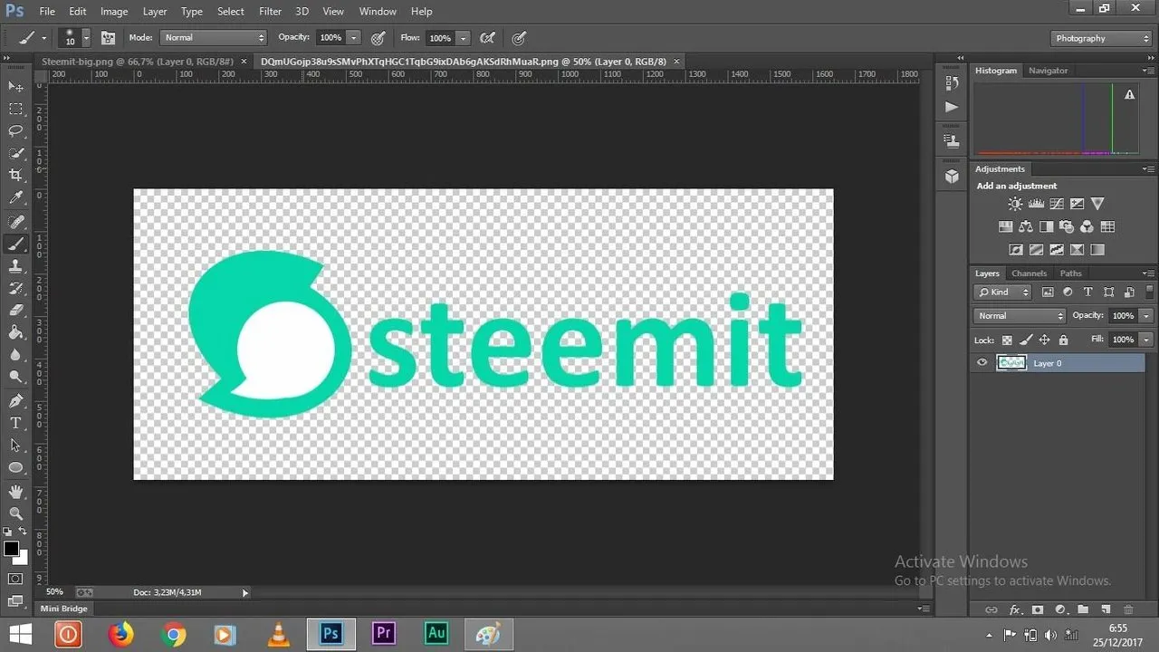The image size is (1159, 652).
Task: Open Firefox from the taskbar
Action: click(120, 634)
